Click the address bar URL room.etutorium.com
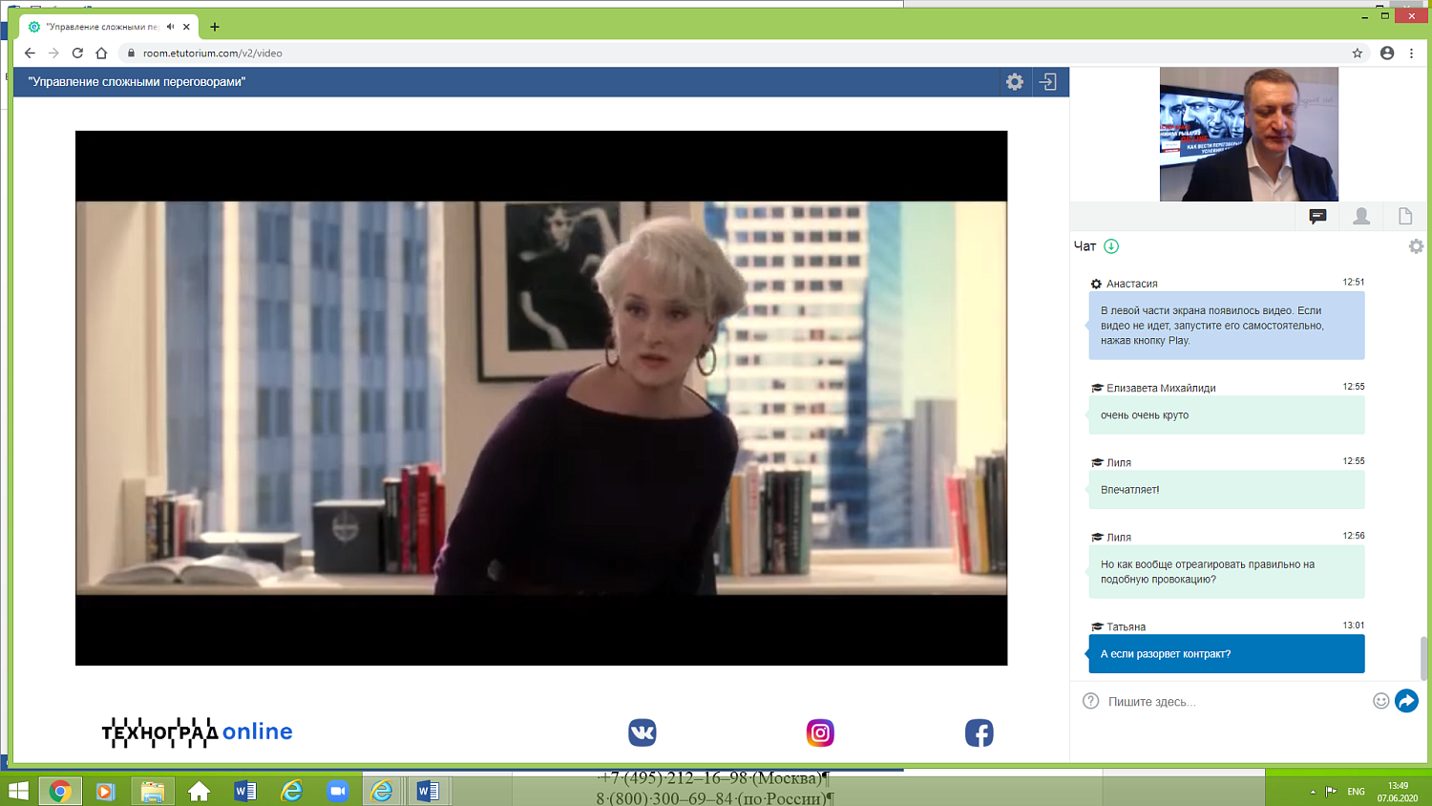Screen dimensions: 1432x806 point(213,53)
